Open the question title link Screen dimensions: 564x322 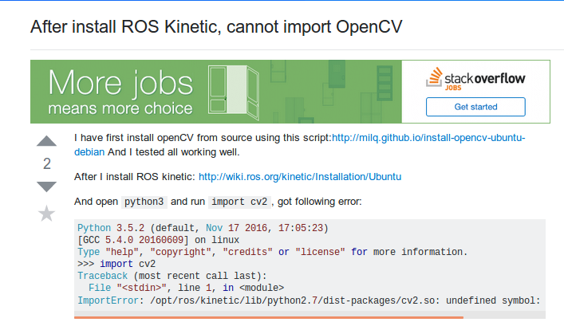(216, 26)
